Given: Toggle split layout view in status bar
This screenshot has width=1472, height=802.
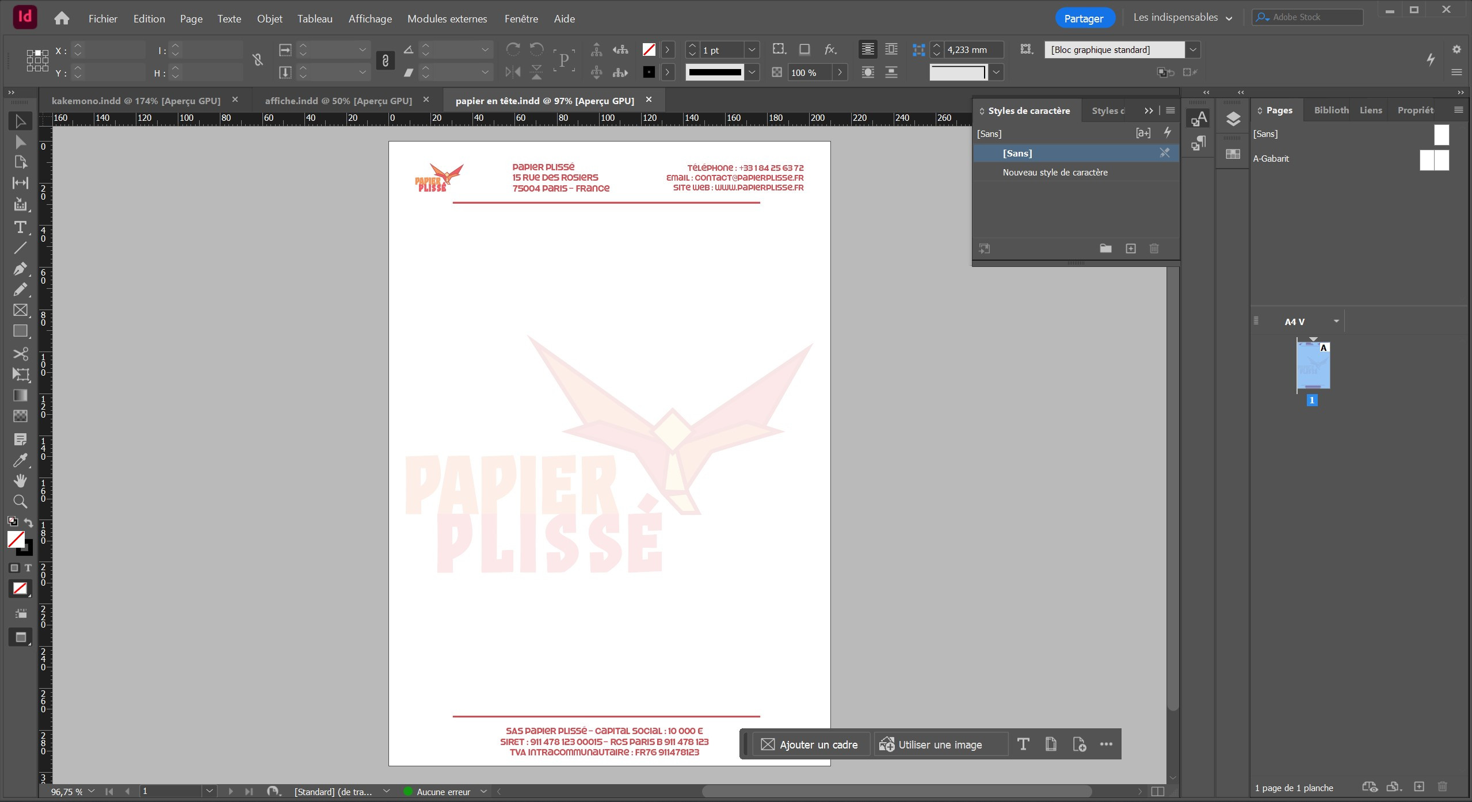Looking at the screenshot, I should click(x=1158, y=792).
